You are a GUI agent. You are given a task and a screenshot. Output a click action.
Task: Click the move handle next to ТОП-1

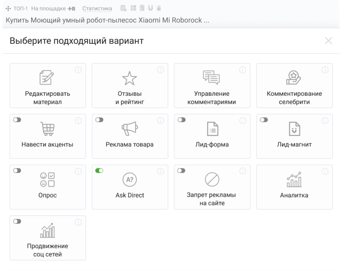(8, 8)
